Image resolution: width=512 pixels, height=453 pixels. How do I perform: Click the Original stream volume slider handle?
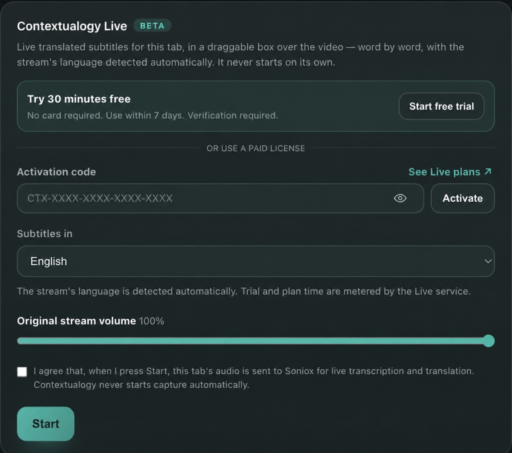coord(489,341)
